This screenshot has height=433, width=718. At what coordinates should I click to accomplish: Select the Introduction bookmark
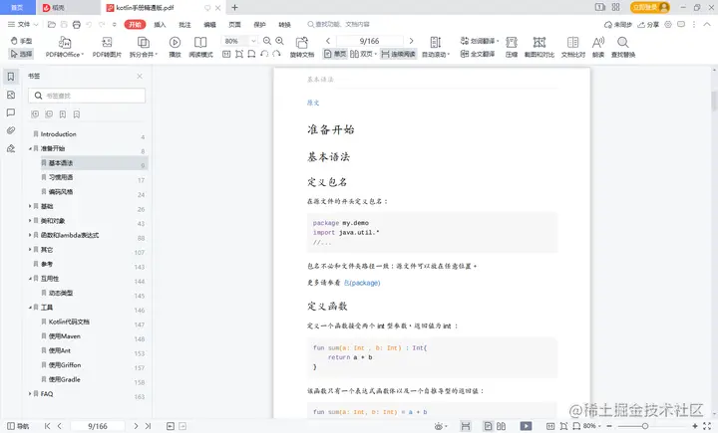(x=58, y=134)
